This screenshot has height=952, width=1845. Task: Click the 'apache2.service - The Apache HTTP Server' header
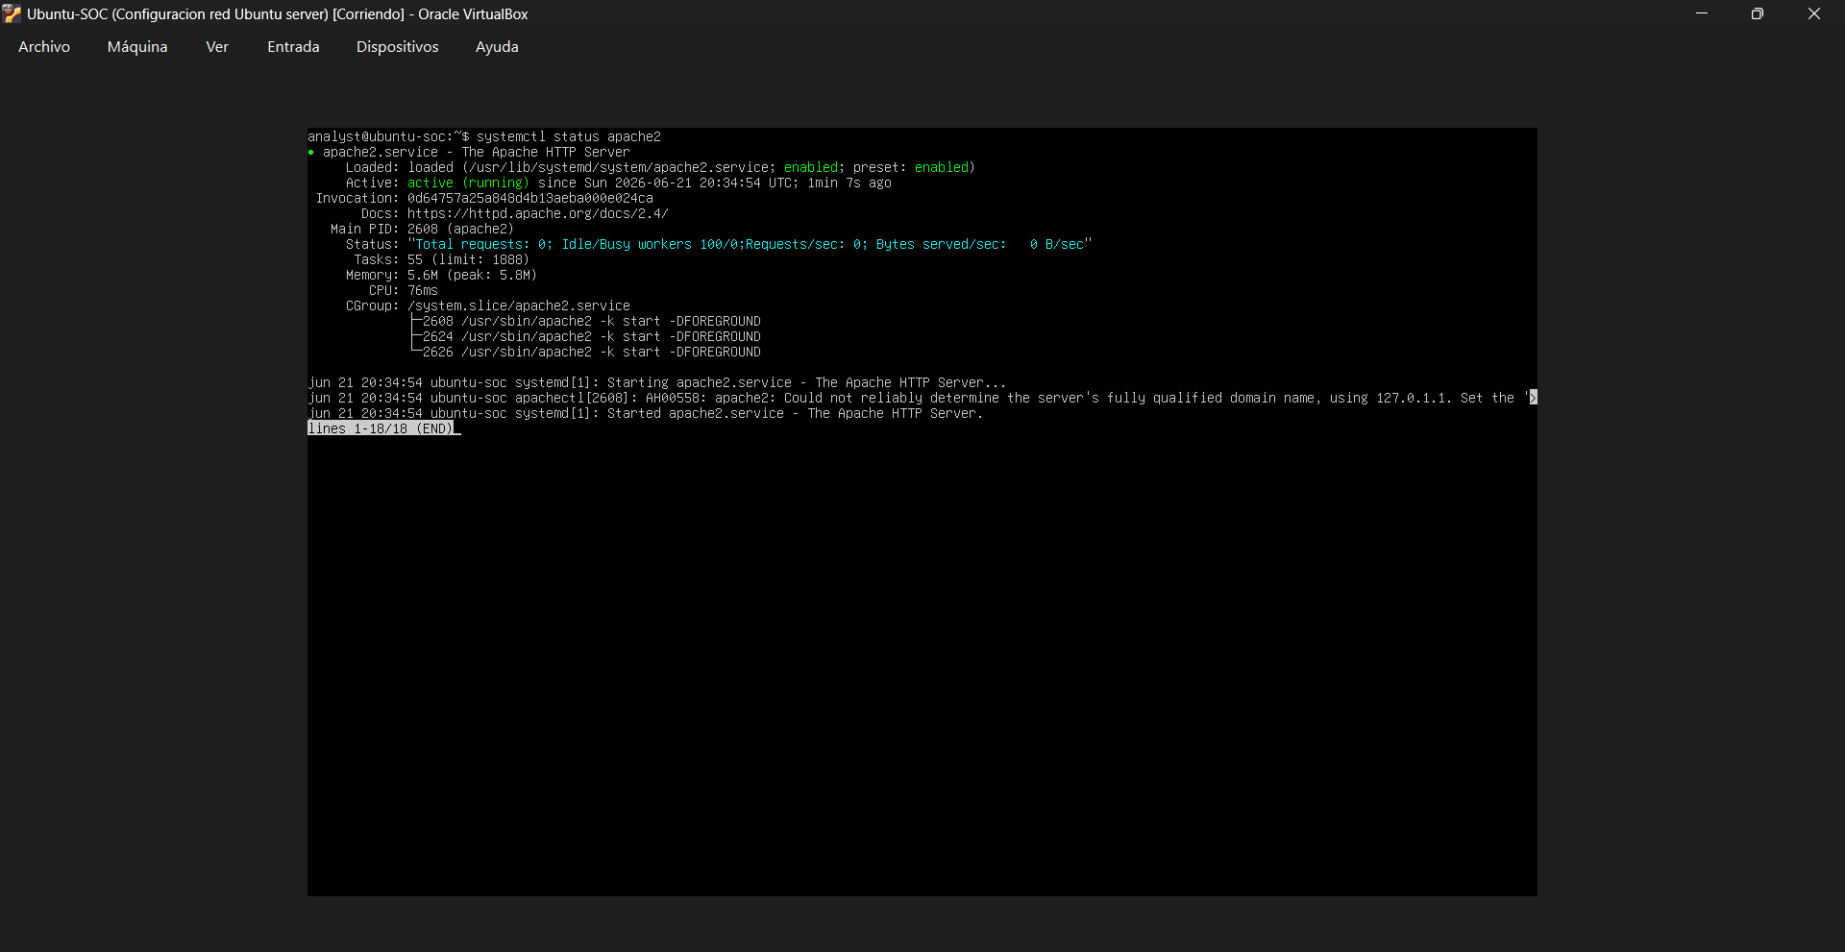477,152
